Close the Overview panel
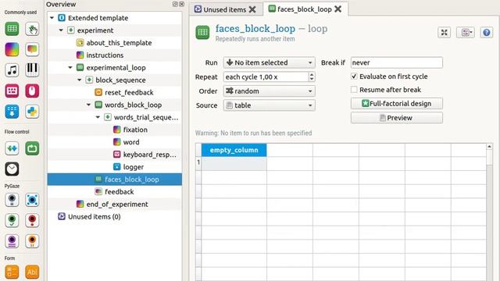This screenshot has width=500, height=281. 181,4
